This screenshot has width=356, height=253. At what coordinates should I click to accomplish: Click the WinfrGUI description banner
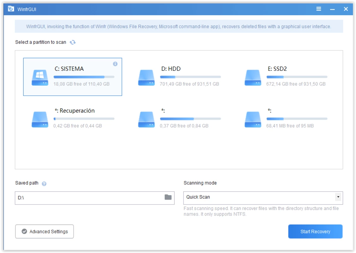click(x=179, y=27)
